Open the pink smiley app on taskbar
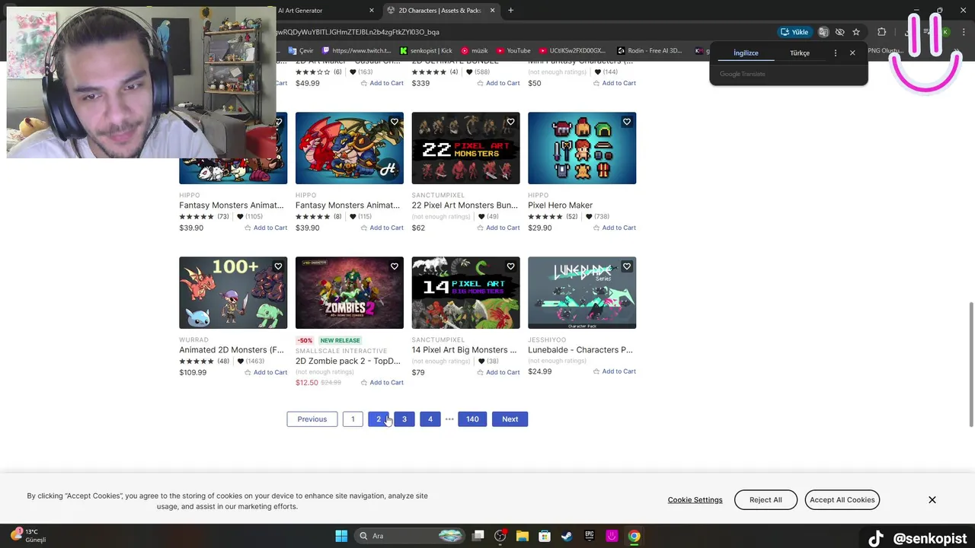This screenshot has width=975, height=548. (x=612, y=536)
